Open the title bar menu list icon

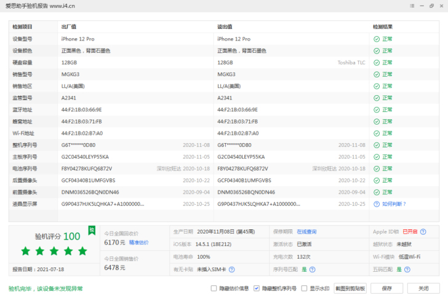412,6
